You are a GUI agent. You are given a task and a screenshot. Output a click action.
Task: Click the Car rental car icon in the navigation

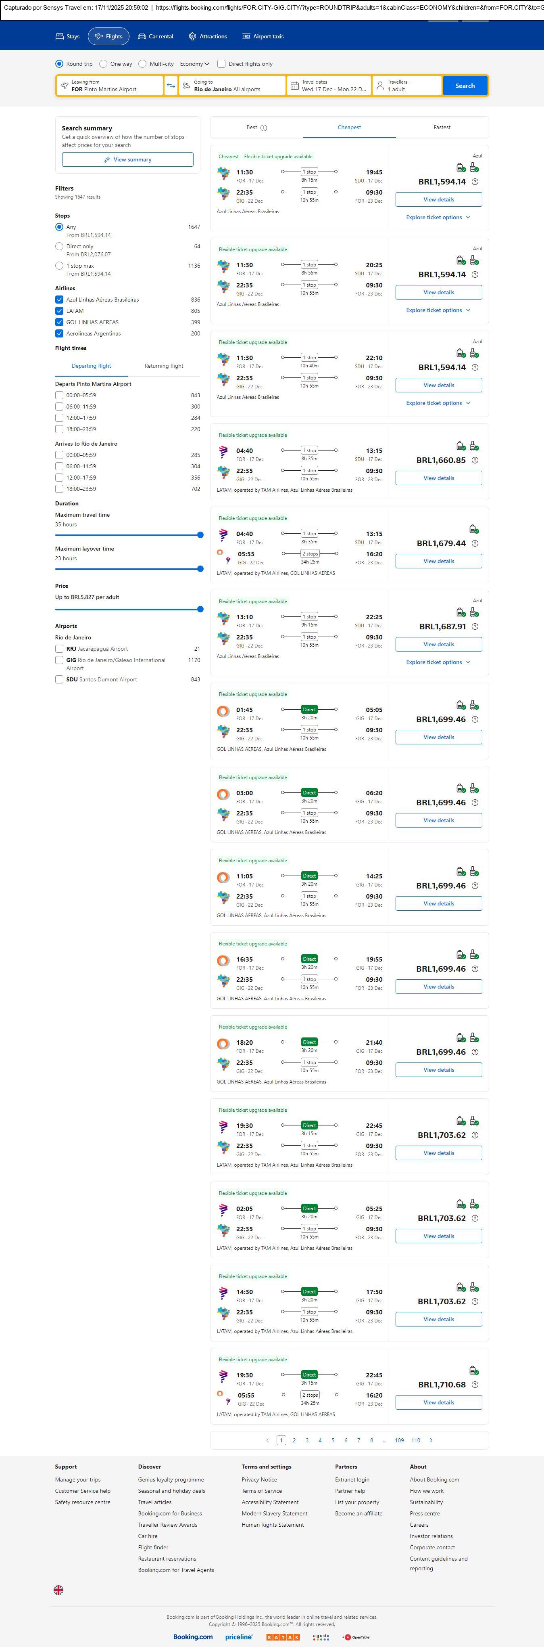pyautogui.click(x=142, y=36)
